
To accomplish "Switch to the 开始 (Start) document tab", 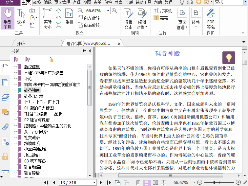I will click(21, 43).
